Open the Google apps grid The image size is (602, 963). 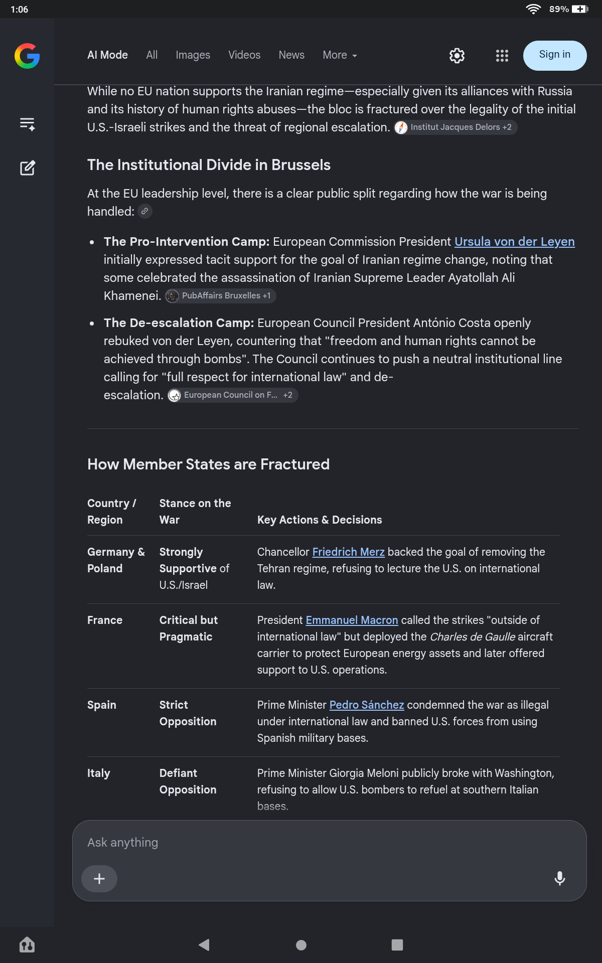502,56
